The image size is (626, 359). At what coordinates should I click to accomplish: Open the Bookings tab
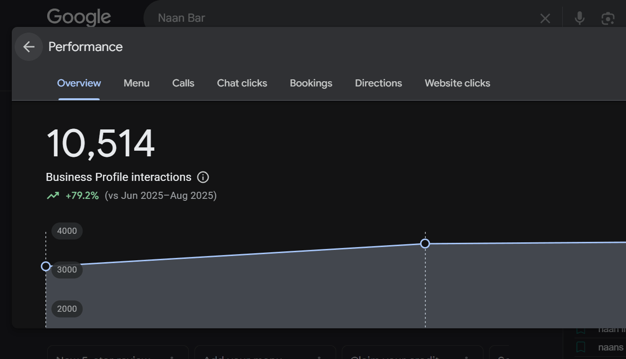point(311,83)
